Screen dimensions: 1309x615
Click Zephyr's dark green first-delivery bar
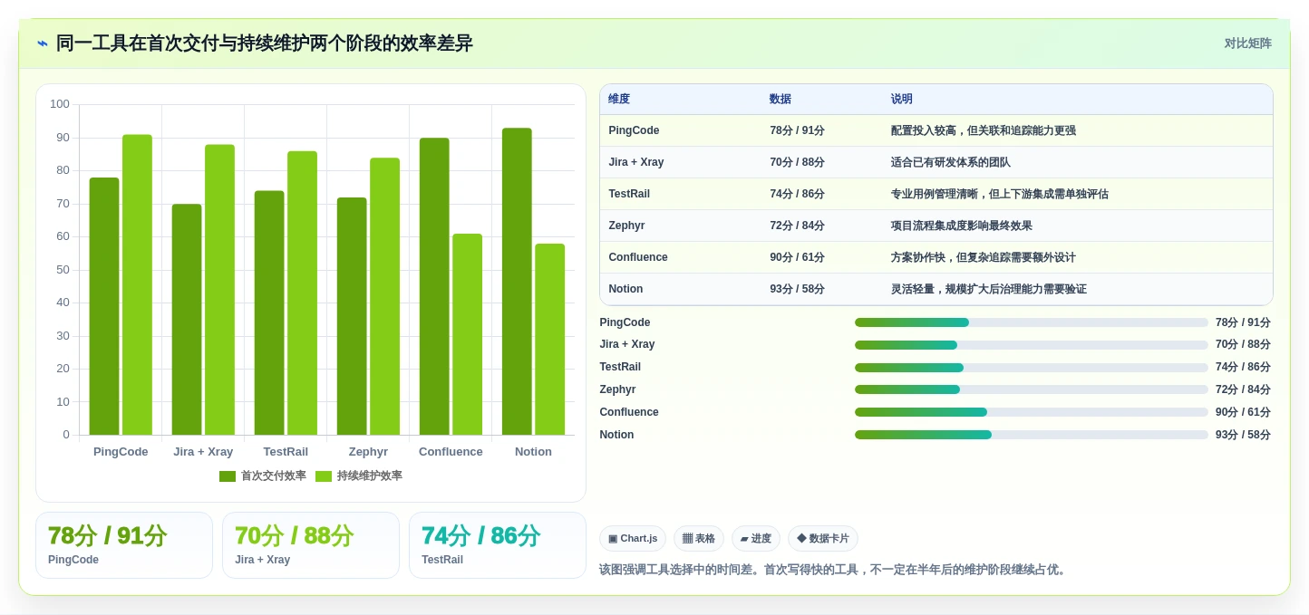coord(352,316)
